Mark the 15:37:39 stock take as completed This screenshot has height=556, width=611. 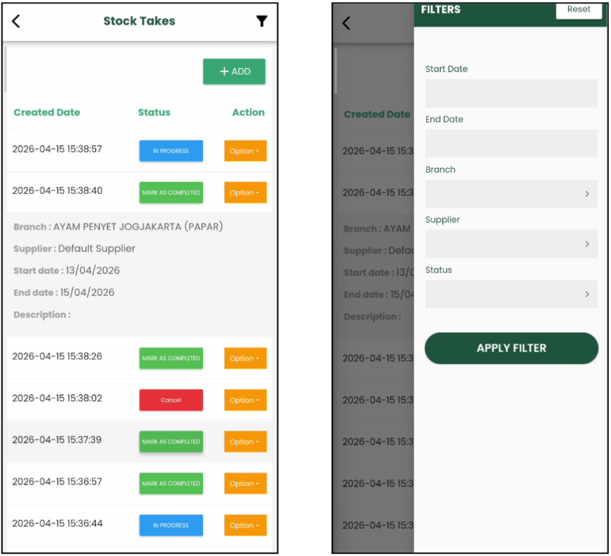[x=171, y=442]
